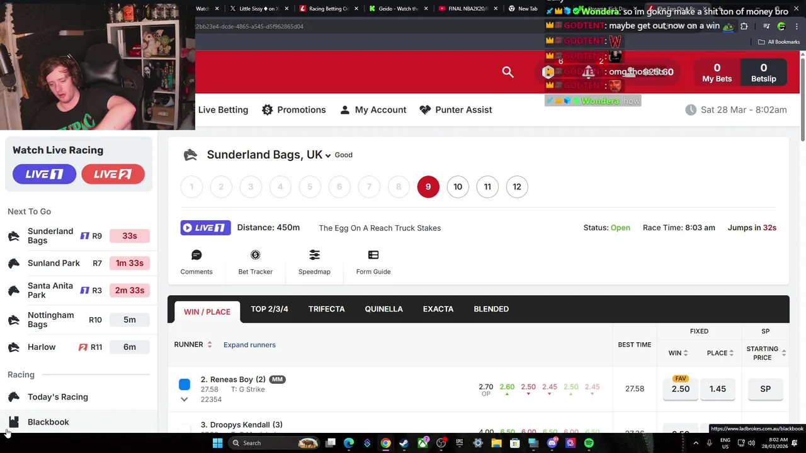Bet Reneas Boy win at 2.50

681,389
